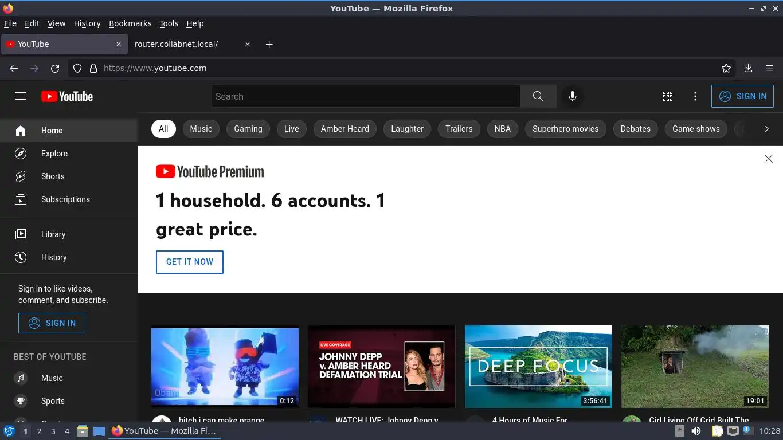Select the Debates filter chip

636,129
